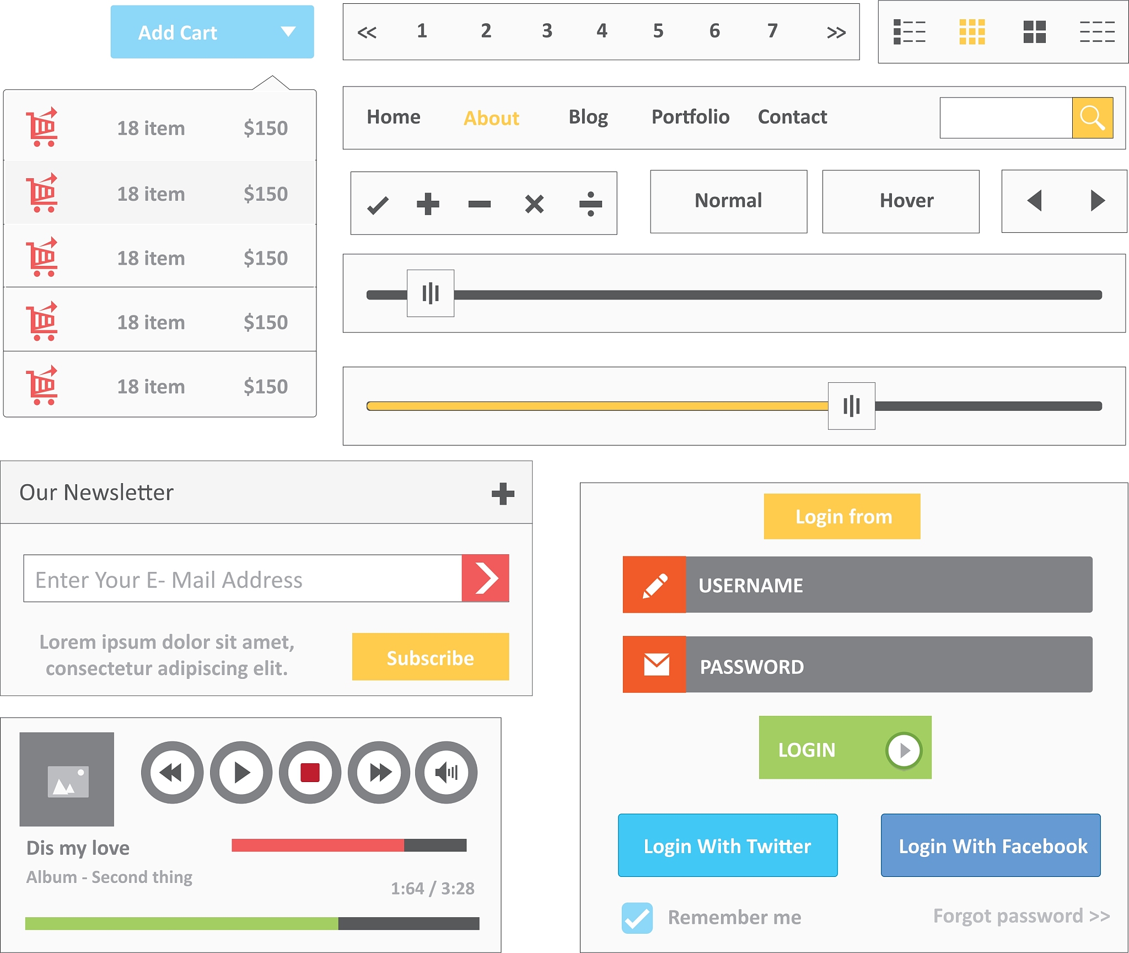
Task: Click the division symbol icon
Action: [x=590, y=204]
